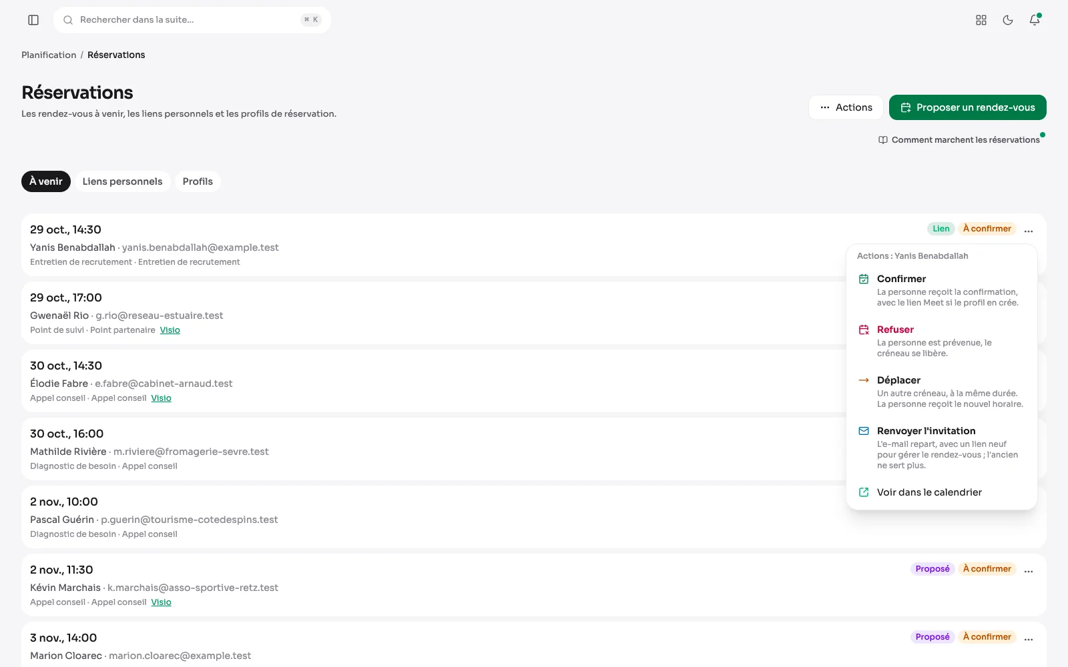Image resolution: width=1068 pixels, height=667 pixels.
Task: Choose Refuser in the actions menu
Action: 942,341
